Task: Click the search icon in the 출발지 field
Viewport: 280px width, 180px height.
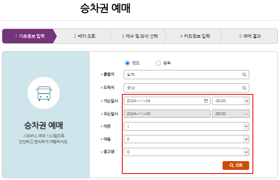Action: [x=244, y=75]
